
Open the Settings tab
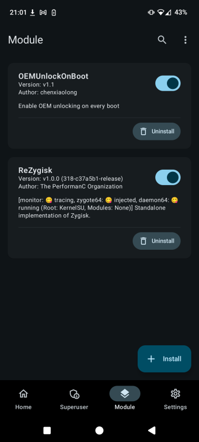175,399
